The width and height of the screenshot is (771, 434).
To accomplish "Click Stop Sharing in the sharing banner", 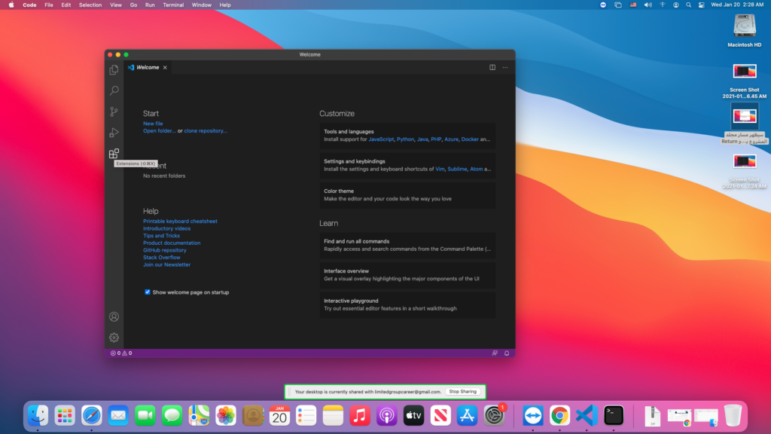I will [x=463, y=392].
